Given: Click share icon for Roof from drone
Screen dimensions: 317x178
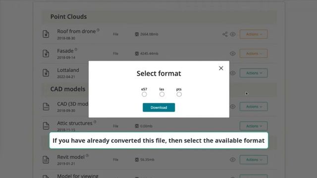Looking at the screenshot, I should 225,34.
